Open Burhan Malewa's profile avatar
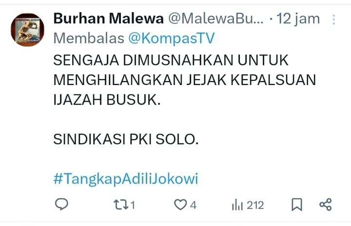 click(x=27, y=30)
